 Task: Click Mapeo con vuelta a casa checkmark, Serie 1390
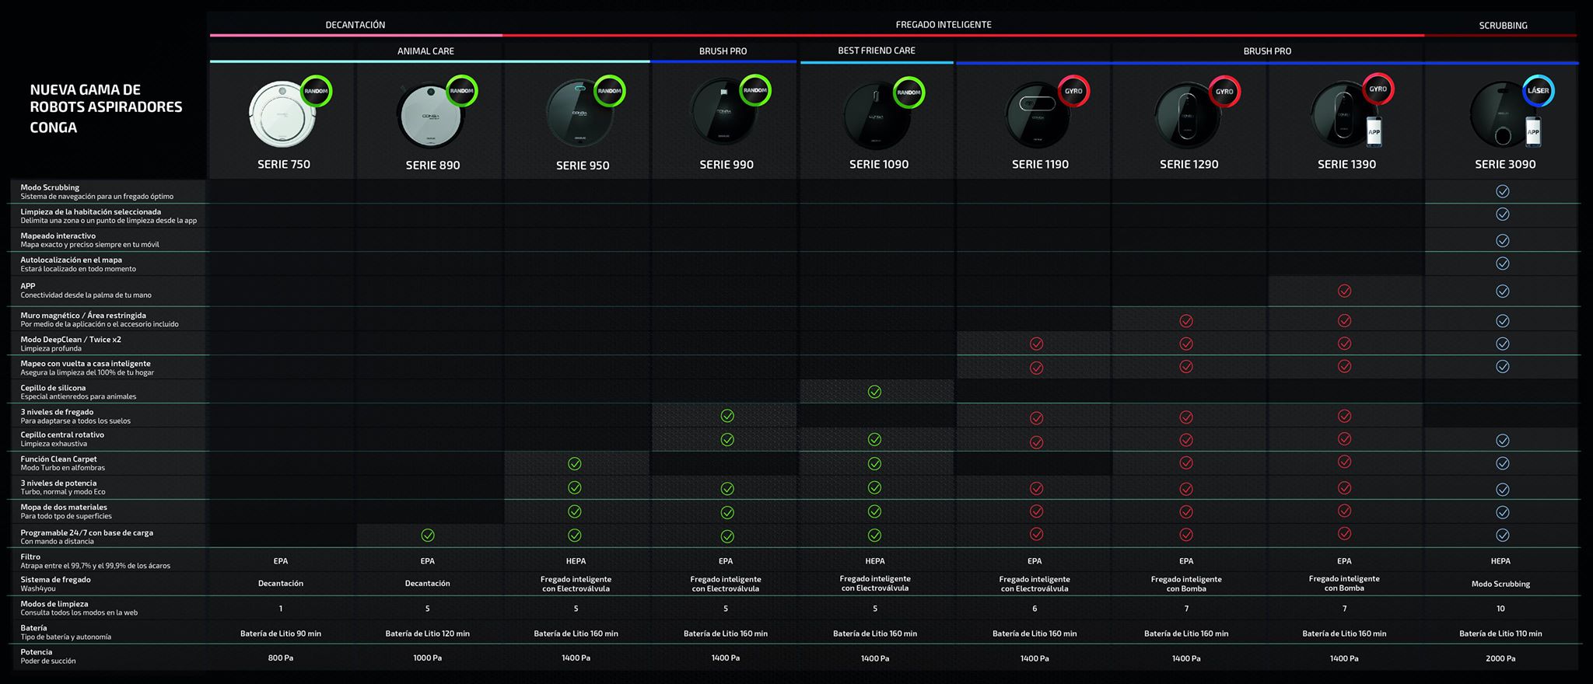coord(1344,366)
